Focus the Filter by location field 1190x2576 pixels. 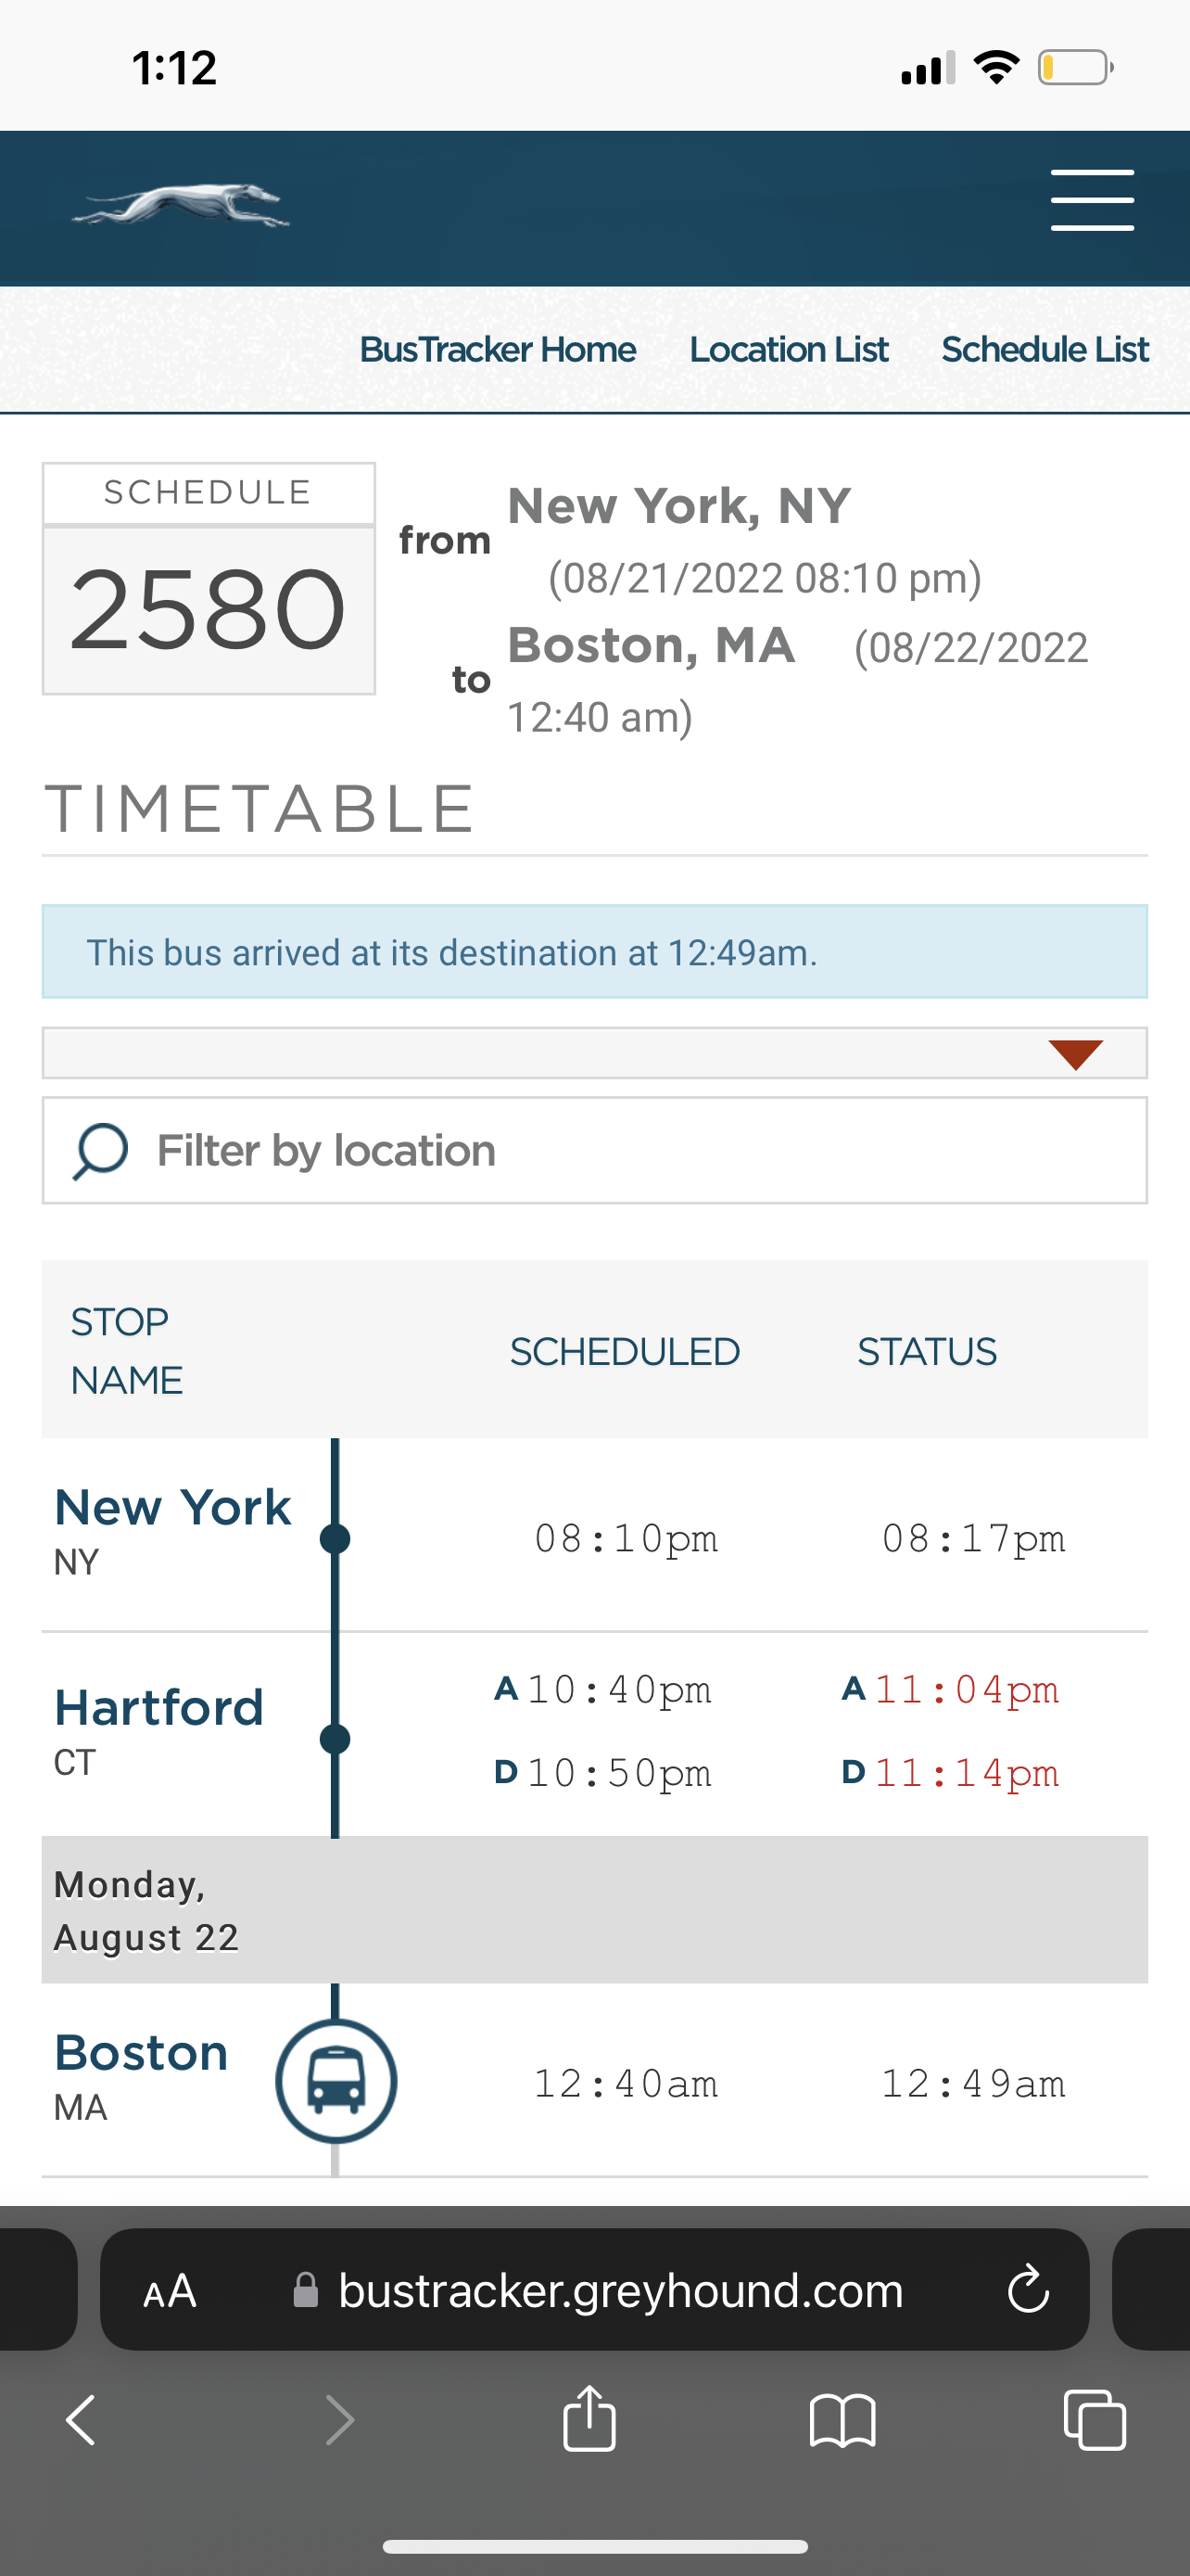pyautogui.click(x=639, y=1150)
